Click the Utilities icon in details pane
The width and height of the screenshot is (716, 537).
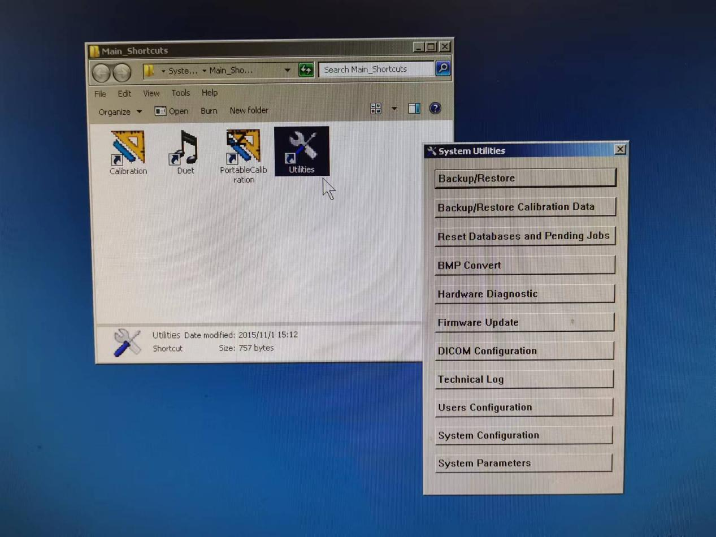tap(127, 342)
